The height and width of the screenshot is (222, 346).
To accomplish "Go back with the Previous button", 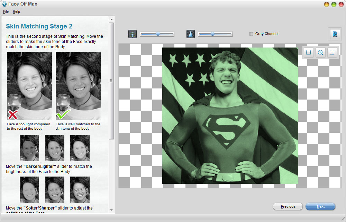I will pyautogui.click(x=288, y=206).
